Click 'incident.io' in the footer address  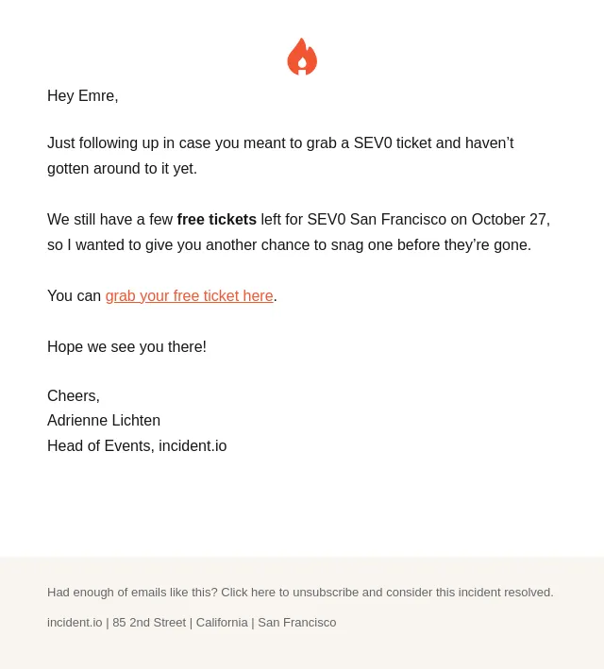75,623
